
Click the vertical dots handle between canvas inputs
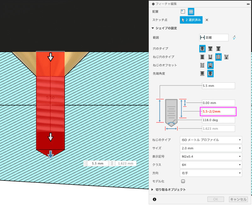tap(112, 164)
